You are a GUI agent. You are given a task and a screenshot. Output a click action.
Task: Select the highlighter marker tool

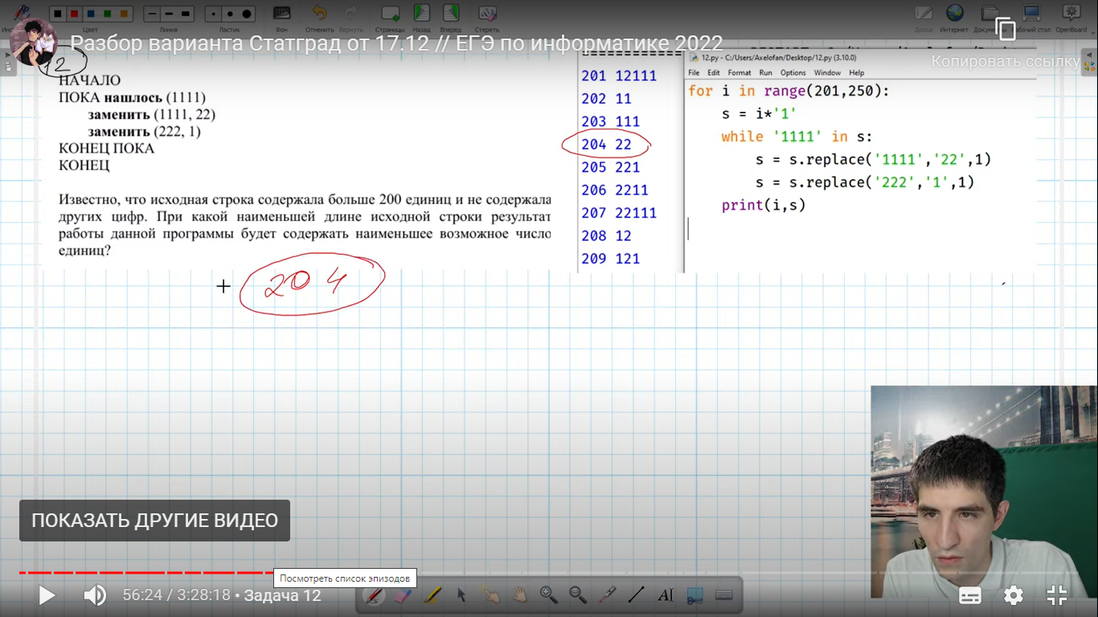point(432,595)
